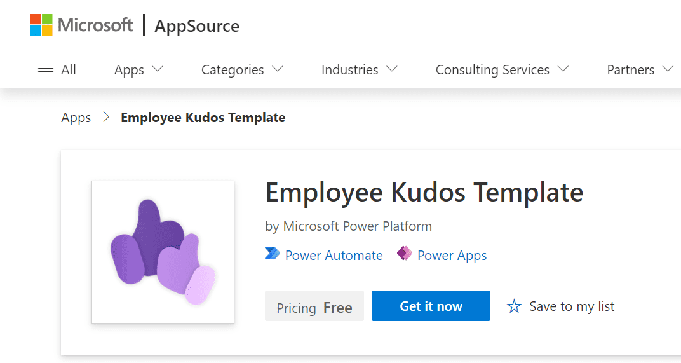Click Save to my list
681x363 pixels.
pos(572,306)
